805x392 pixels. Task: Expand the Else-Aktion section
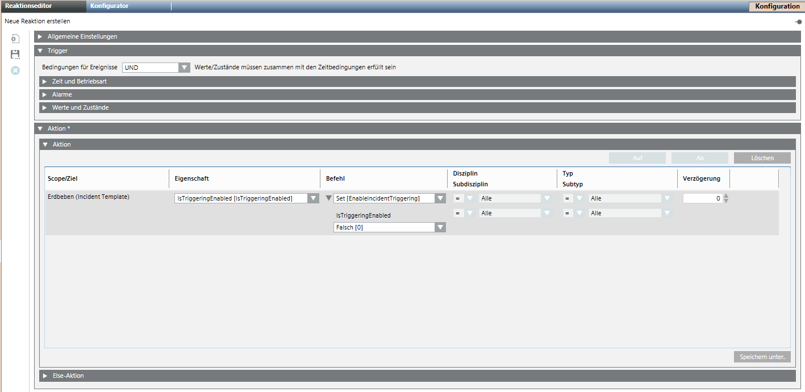[44, 376]
